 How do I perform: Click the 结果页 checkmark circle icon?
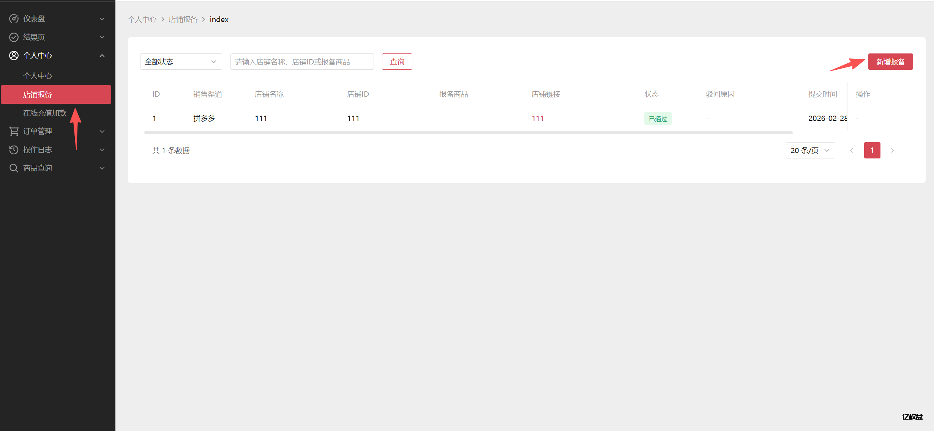click(x=14, y=37)
